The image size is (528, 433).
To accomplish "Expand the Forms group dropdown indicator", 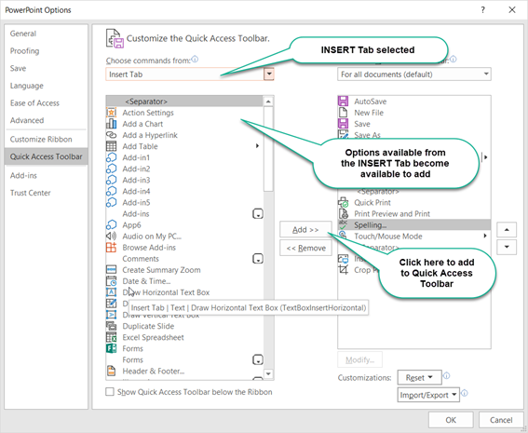I will click(x=258, y=359).
